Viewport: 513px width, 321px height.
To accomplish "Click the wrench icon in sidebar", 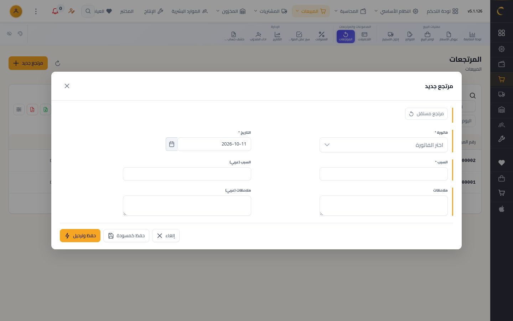I will point(502,139).
